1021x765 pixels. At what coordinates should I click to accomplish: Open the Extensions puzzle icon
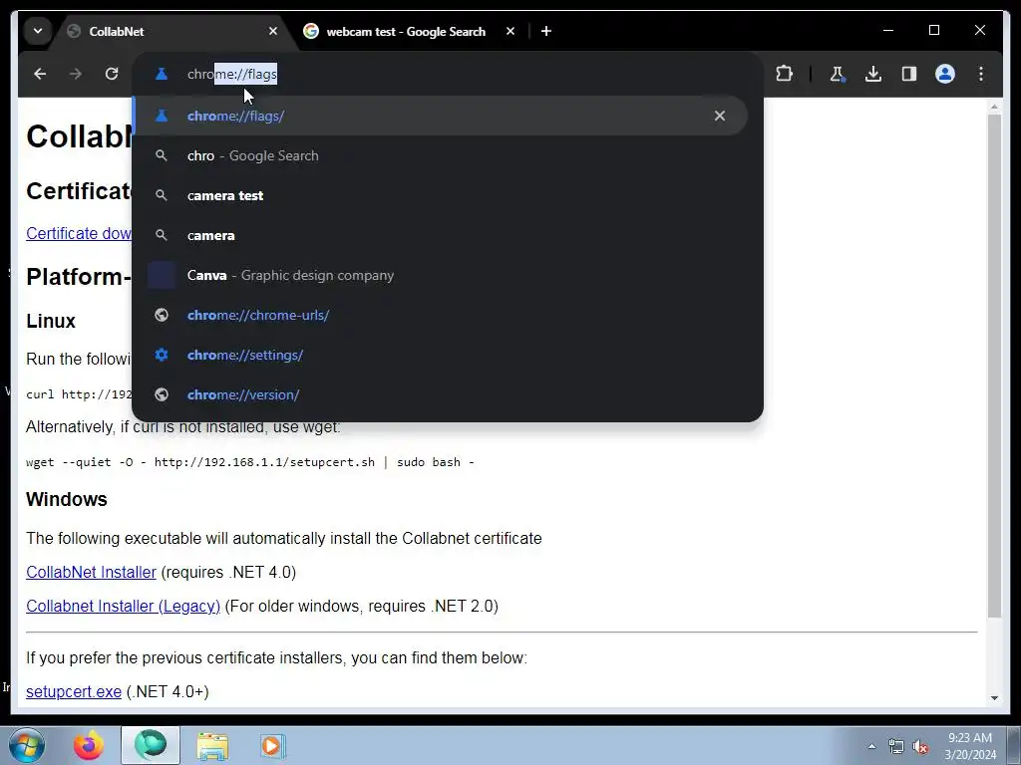pos(784,74)
